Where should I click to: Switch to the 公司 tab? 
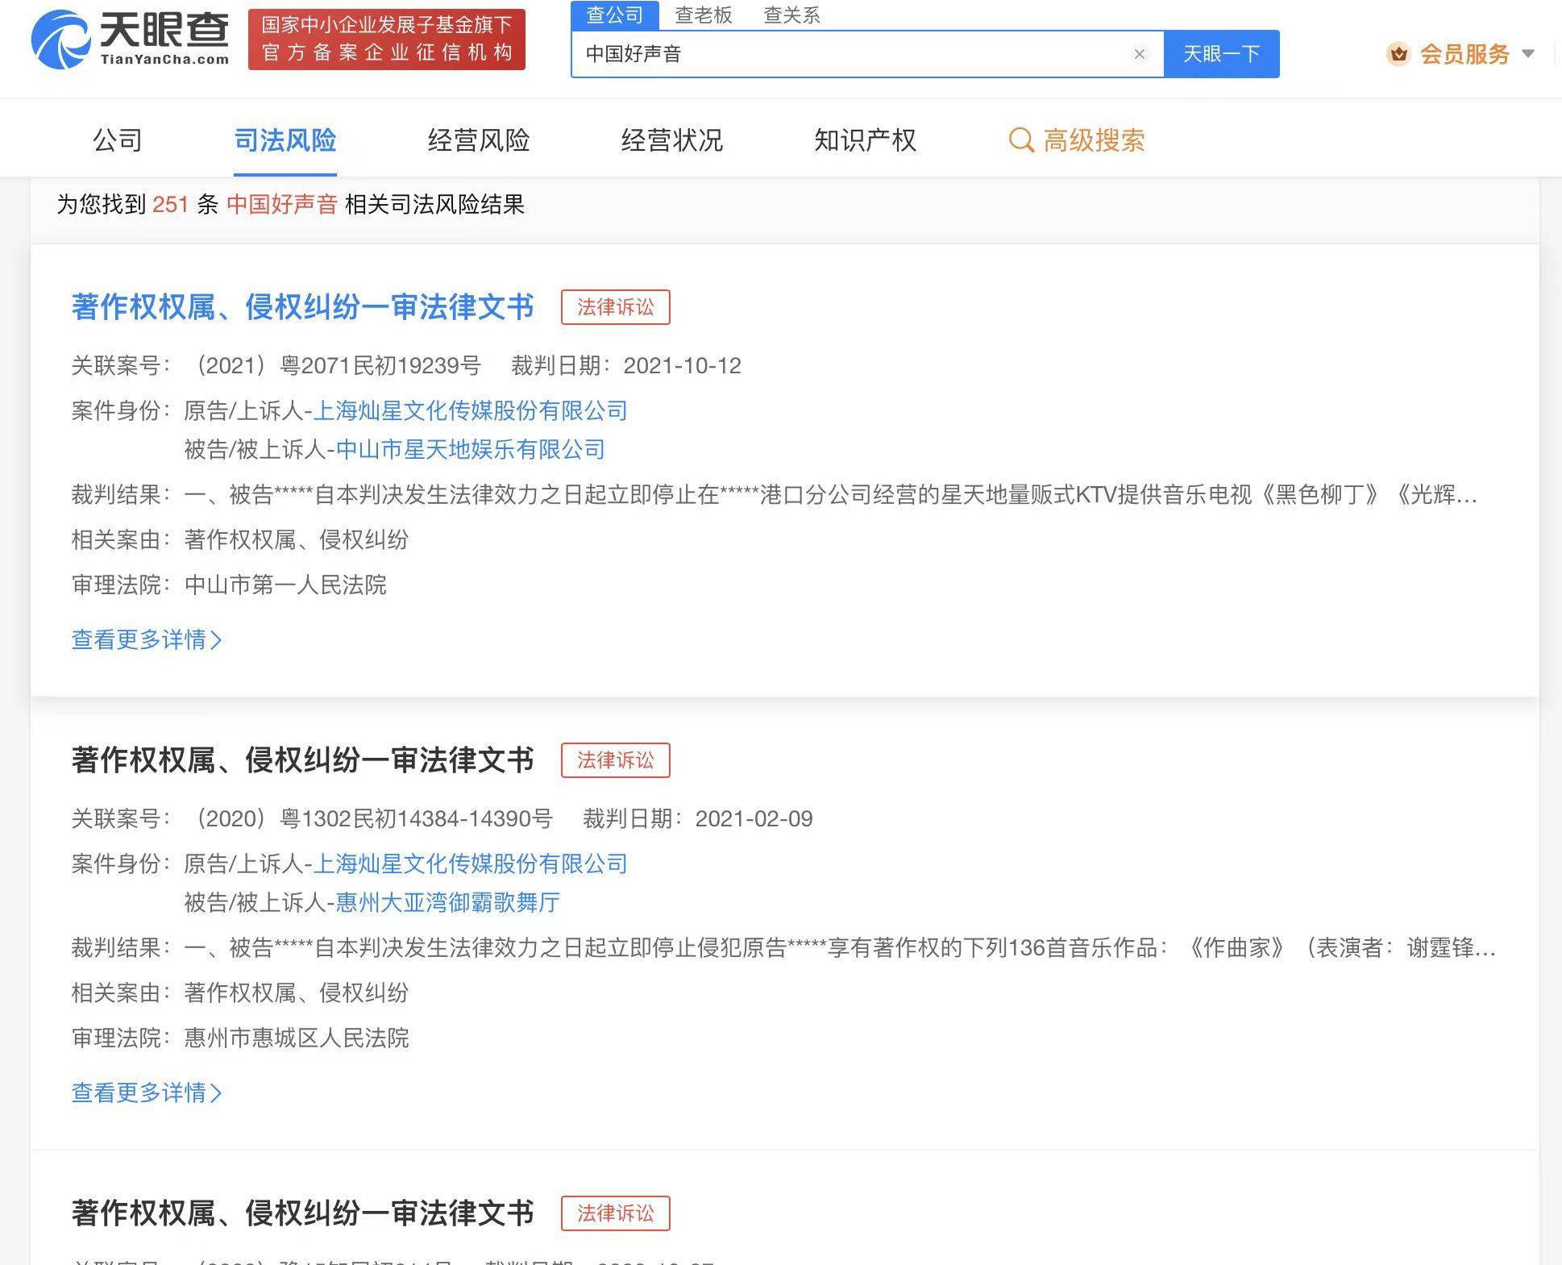[118, 140]
